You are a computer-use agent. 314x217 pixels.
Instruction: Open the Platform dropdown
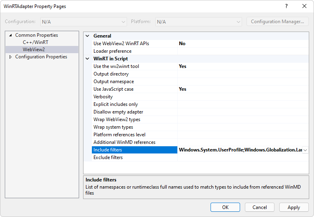tap(199, 22)
